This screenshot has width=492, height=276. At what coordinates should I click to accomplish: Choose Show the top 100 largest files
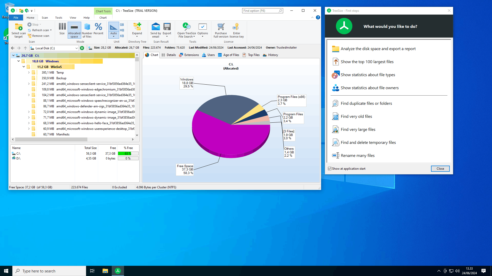tap(367, 62)
